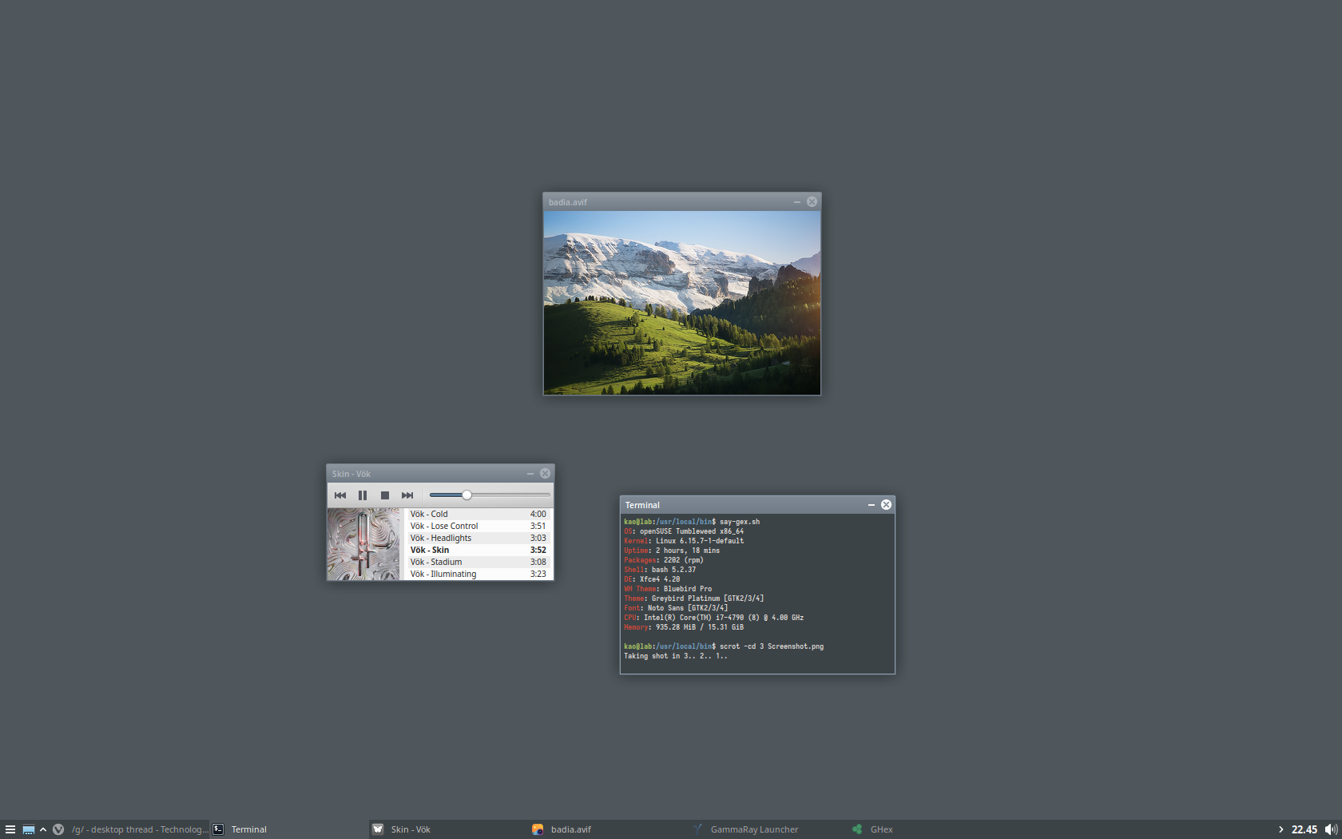Switch to Terminal in the taskbar
This screenshot has width=1342, height=839.
tap(289, 829)
